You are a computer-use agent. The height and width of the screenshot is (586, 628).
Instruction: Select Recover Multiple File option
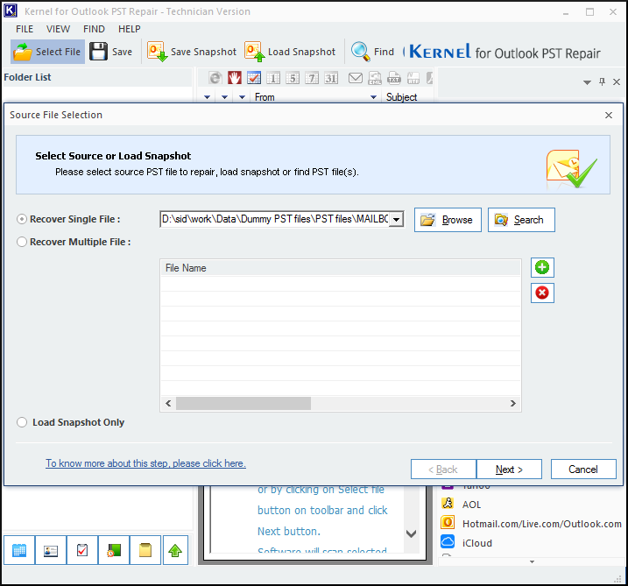pos(22,242)
